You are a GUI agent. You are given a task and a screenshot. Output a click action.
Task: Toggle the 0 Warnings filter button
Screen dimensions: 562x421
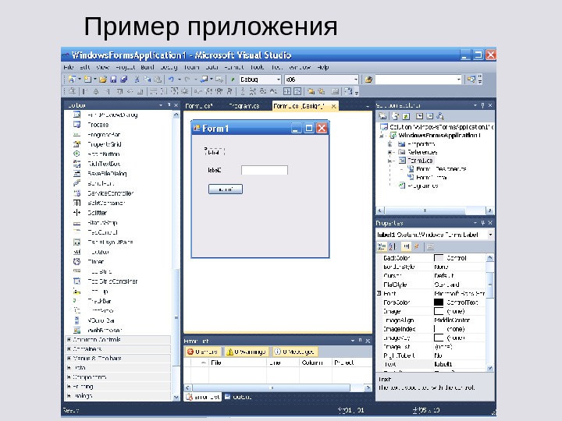[x=247, y=352]
